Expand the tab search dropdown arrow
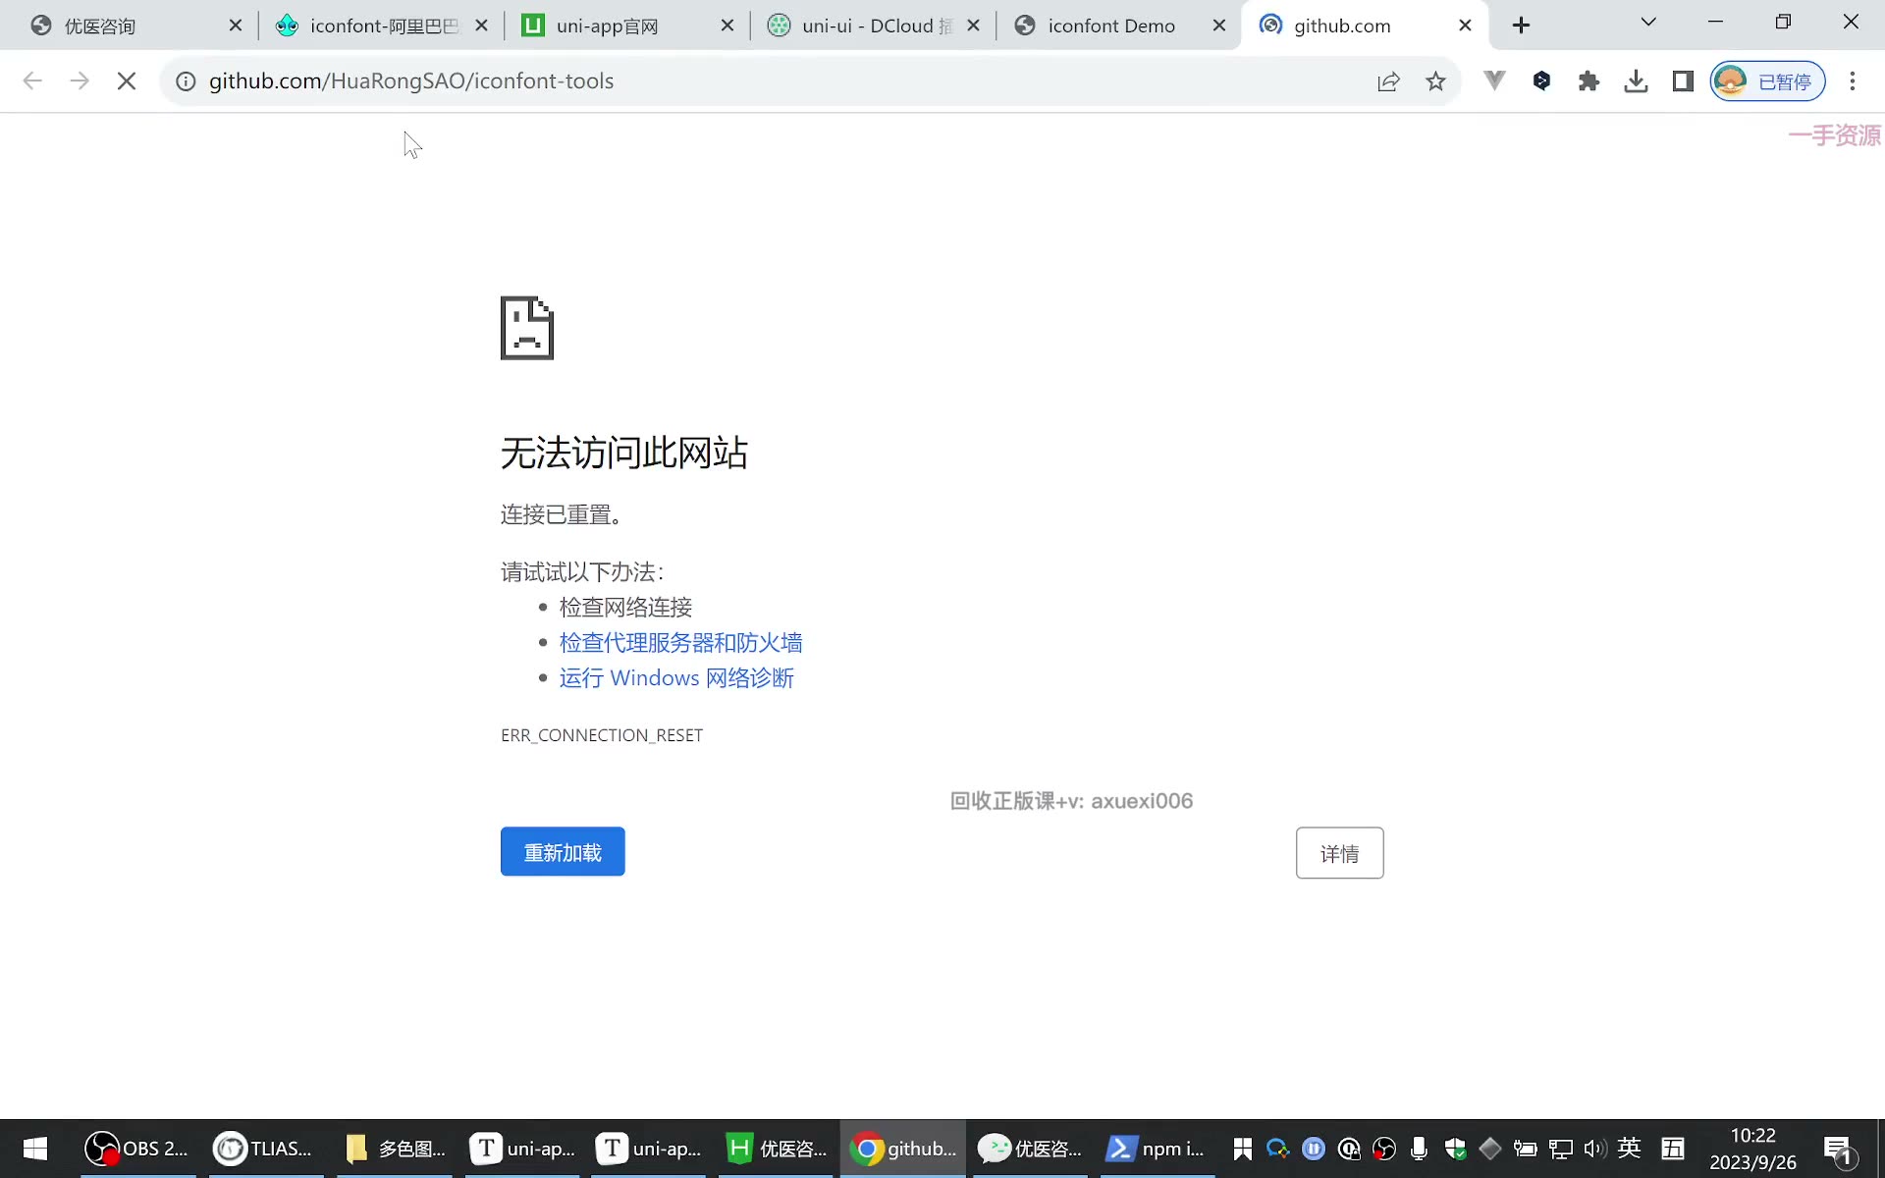 pyautogui.click(x=1648, y=23)
